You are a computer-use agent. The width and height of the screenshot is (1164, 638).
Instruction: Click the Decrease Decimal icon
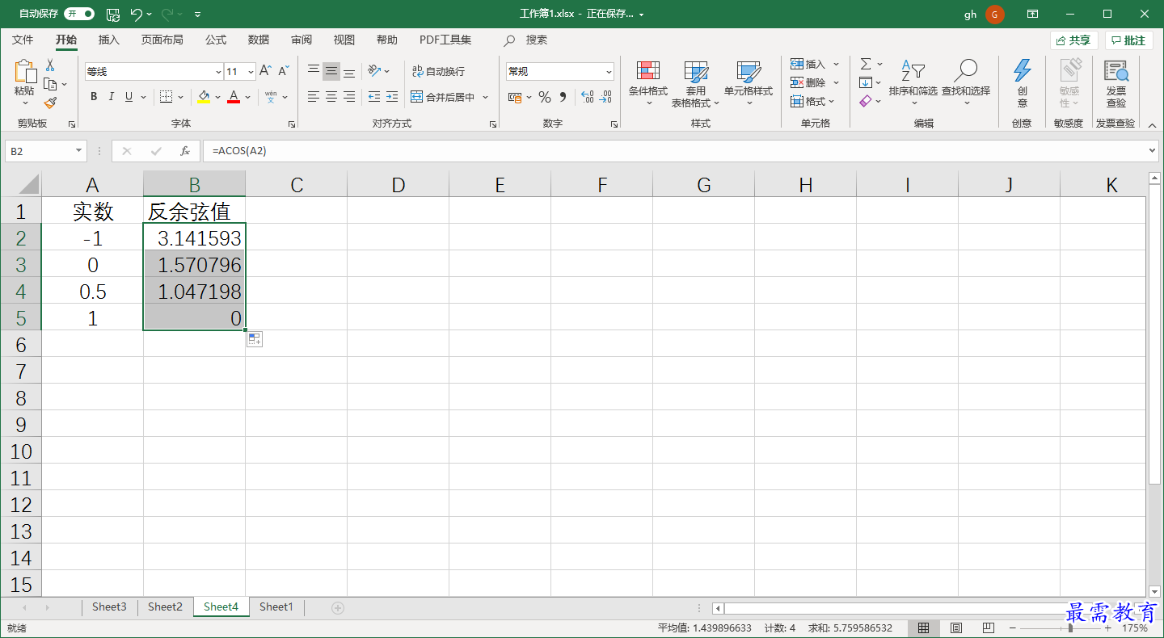point(606,97)
